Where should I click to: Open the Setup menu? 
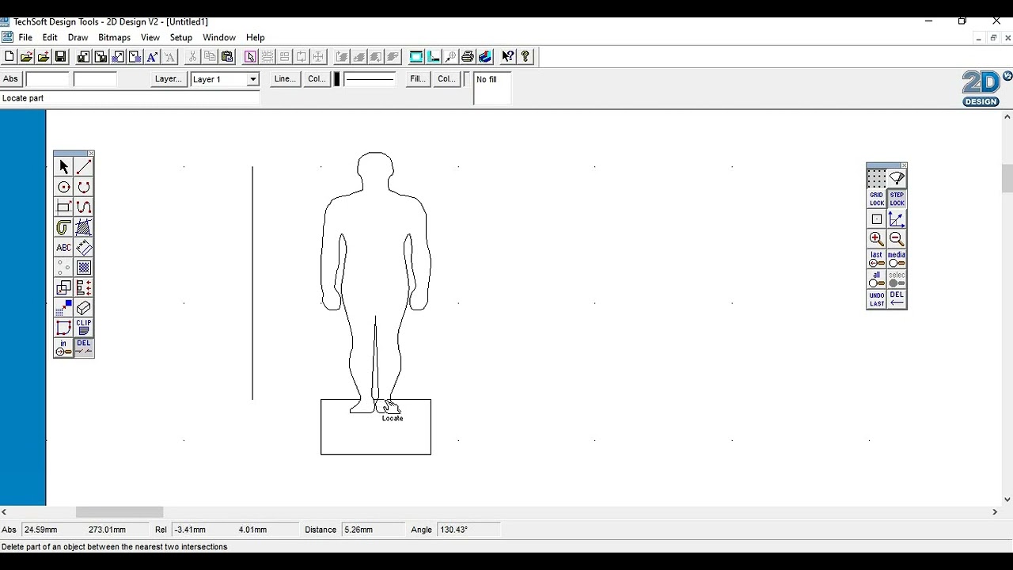[x=180, y=37]
